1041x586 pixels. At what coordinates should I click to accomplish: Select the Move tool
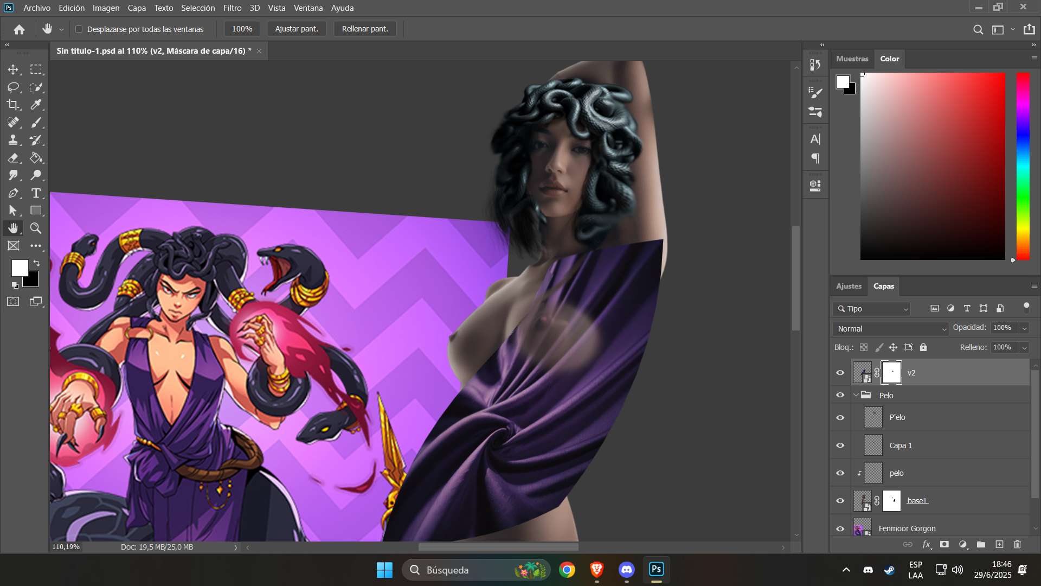pos(13,69)
